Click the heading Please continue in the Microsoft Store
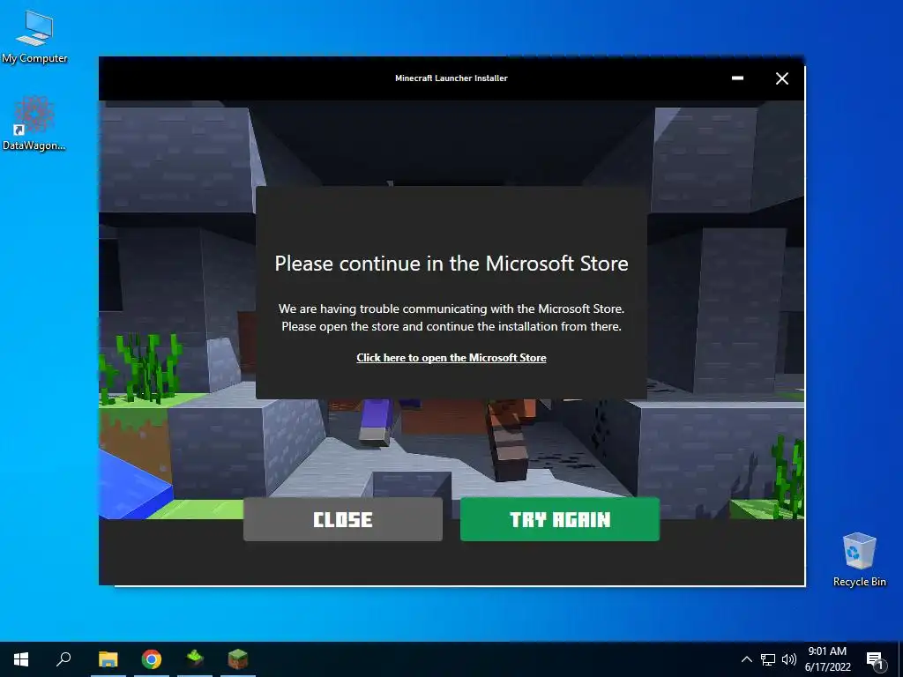 click(x=451, y=264)
